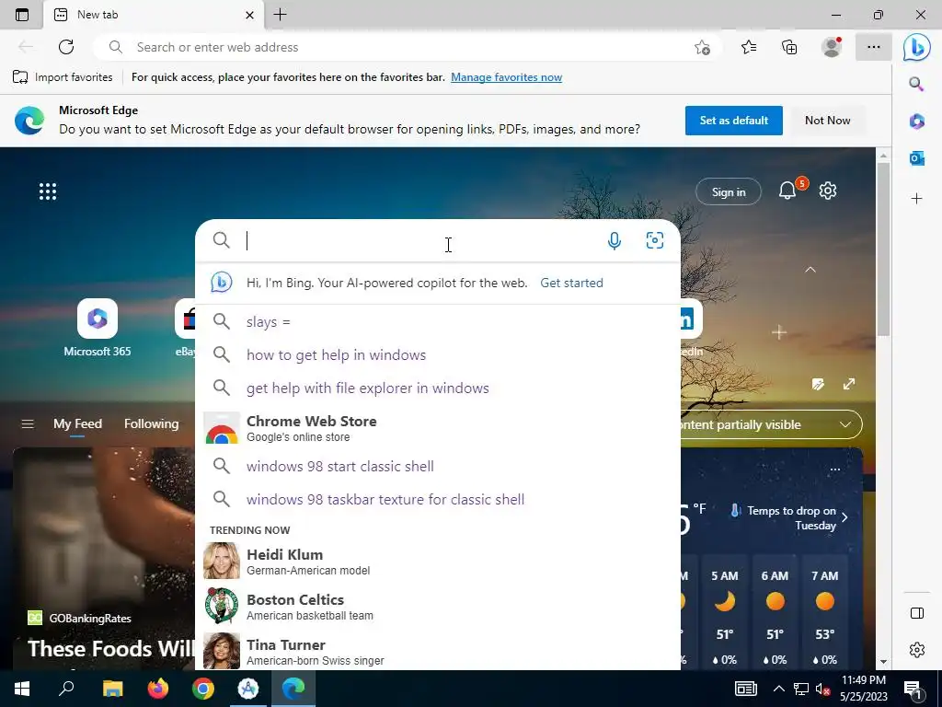The image size is (942, 707).
Task: Select trending Heidi Klum
Action: tap(438, 561)
